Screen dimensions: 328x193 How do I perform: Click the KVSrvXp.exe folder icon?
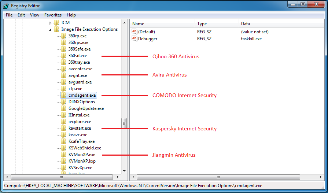pos(64,167)
